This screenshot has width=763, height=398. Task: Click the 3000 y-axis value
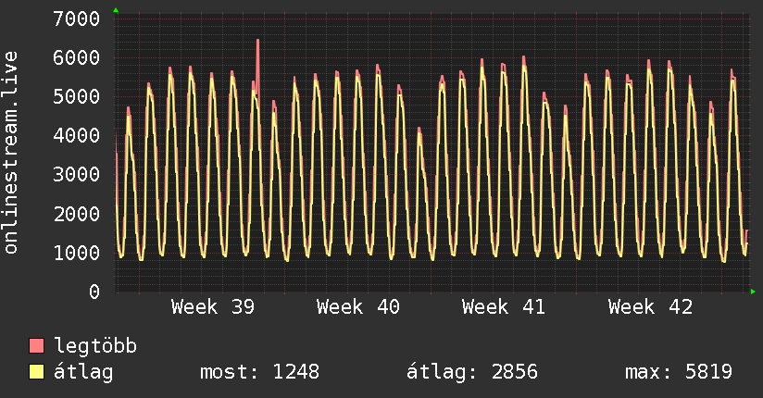(x=77, y=175)
